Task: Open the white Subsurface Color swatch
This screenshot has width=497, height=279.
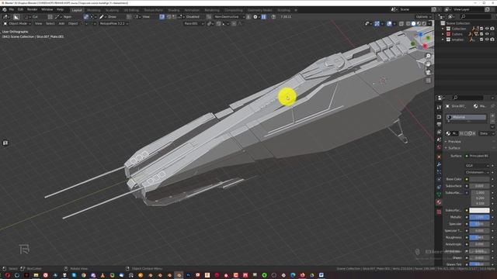Action: coord(479,210)
